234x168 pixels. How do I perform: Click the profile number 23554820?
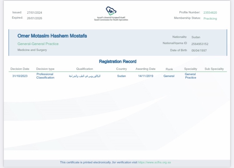pos(210,13)
